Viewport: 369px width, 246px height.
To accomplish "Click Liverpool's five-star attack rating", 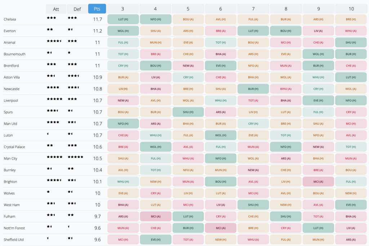I will click(54, 99).
